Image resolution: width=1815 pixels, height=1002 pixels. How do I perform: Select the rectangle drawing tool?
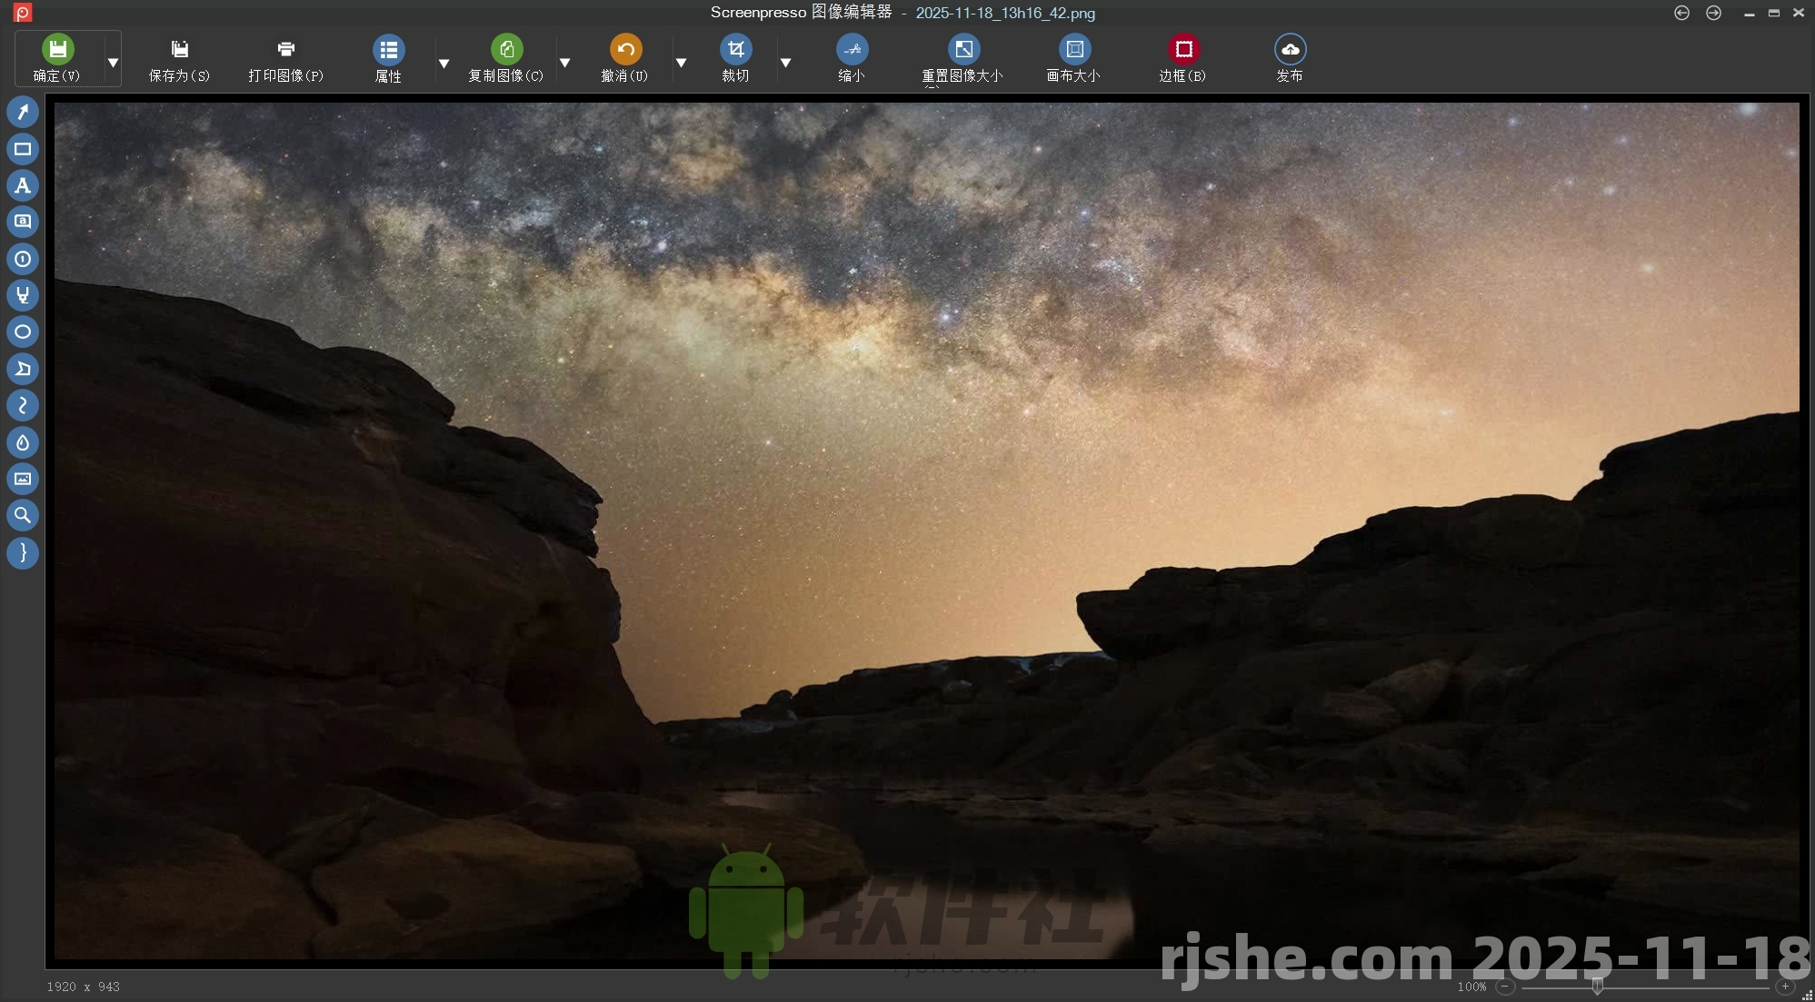point(23,149)
